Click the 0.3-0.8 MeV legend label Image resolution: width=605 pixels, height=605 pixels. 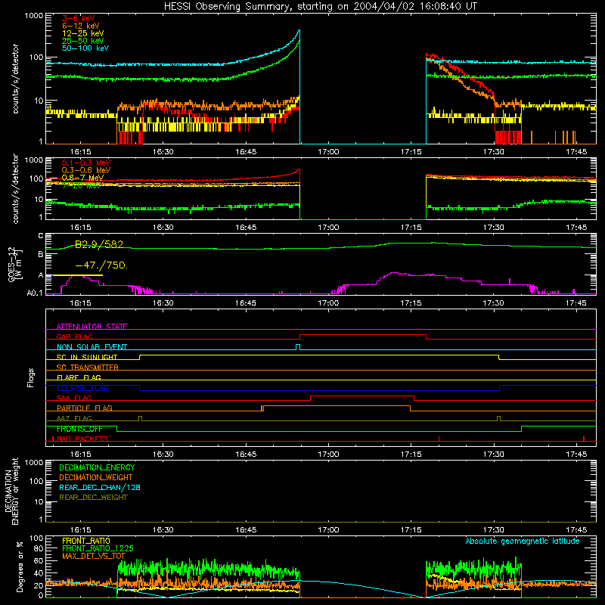click(86, 170)
